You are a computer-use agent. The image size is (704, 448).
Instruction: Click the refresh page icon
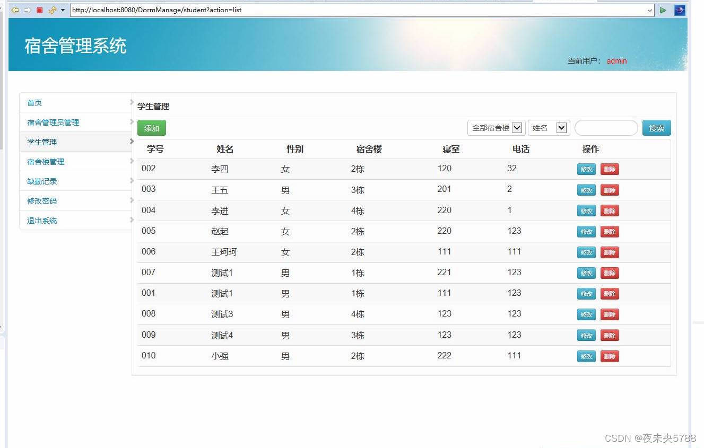point(51,10)
